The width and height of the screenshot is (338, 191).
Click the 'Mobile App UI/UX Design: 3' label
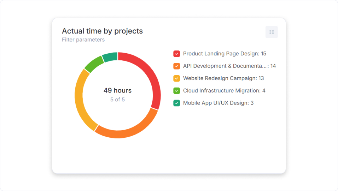pyautogui.click(x=218, y=103)
